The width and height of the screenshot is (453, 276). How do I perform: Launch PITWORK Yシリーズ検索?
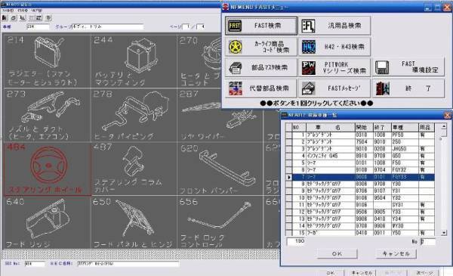point(334,67)
